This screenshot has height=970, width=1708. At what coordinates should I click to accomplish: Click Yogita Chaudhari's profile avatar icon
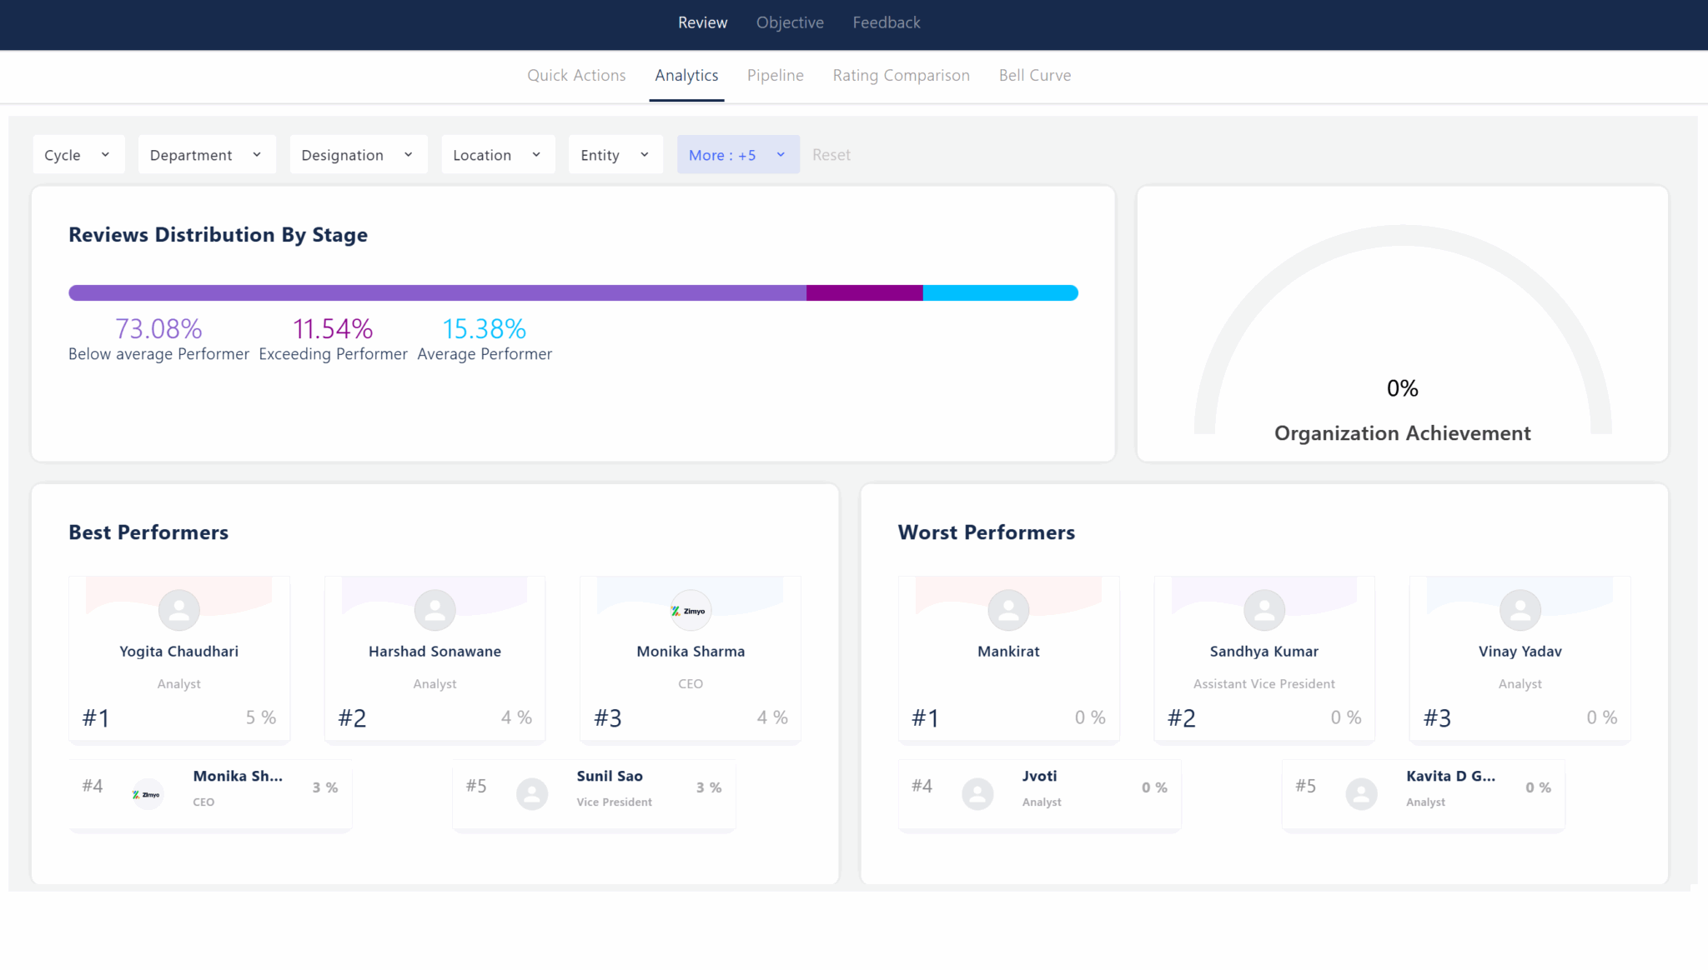(178, 610)
